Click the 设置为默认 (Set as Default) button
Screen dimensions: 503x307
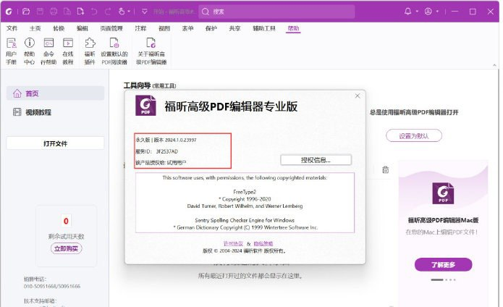pos(414,136)
